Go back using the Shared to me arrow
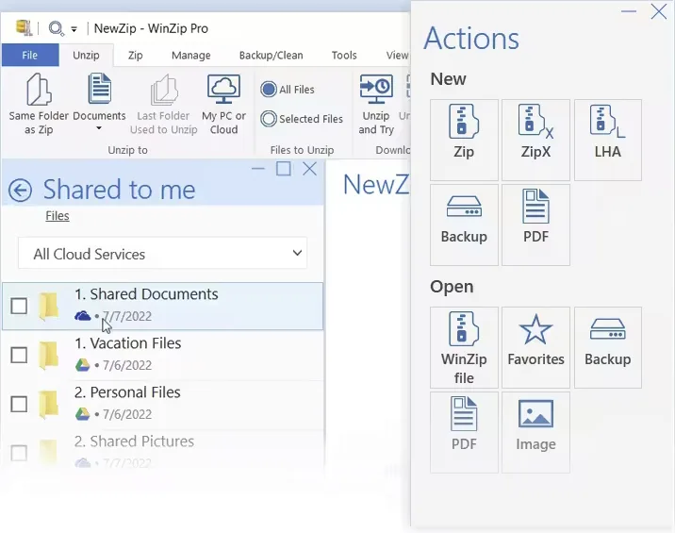Viewport: 675px width, 533px height. [x=20, y=190]
